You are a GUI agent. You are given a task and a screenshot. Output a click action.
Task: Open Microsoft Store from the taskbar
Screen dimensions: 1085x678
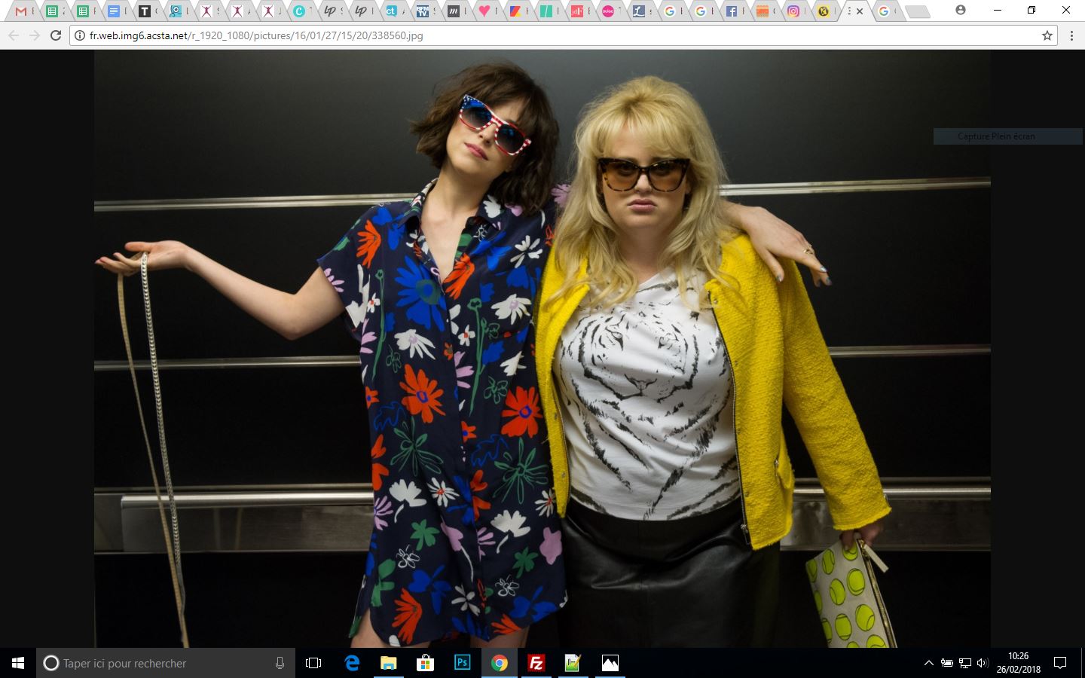tap(425, 663)
